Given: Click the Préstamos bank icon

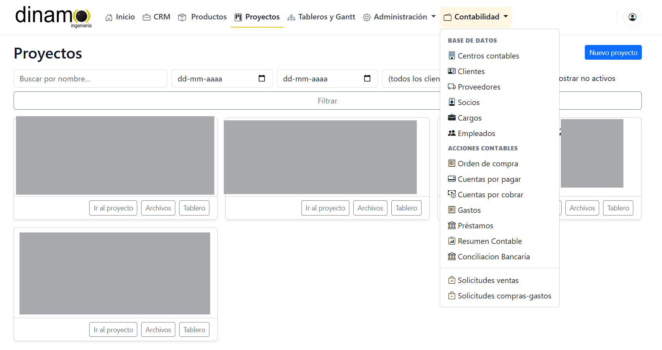Looking at the screenshot, I should 451,225.
